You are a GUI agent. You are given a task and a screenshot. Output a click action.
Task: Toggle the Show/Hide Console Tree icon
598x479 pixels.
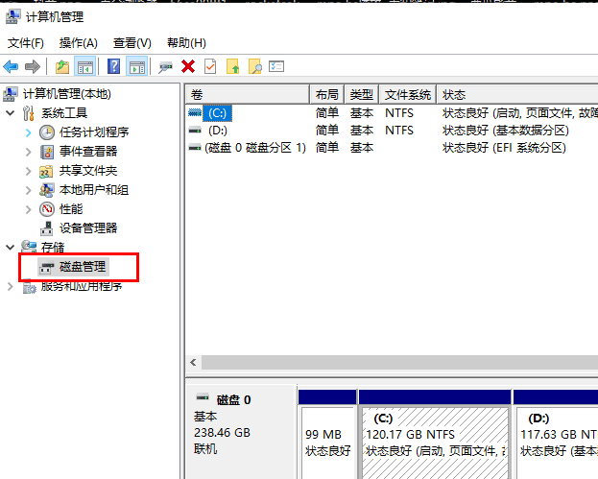[x=84, y=67]
